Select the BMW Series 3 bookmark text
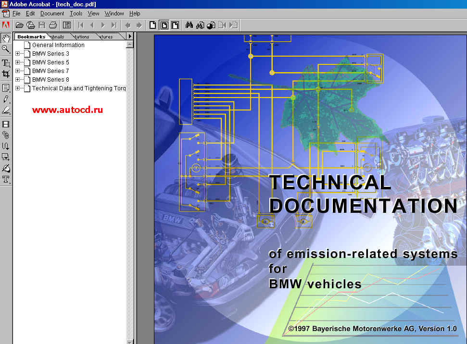 pos(50,53)
